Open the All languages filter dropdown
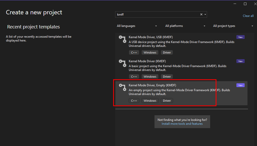This screenshot has width=257, height=146. coord(137,26)
